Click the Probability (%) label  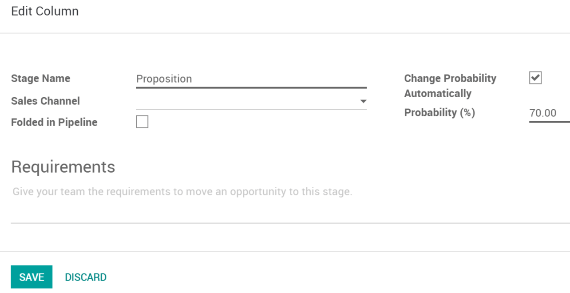click(x=439, y=113)
